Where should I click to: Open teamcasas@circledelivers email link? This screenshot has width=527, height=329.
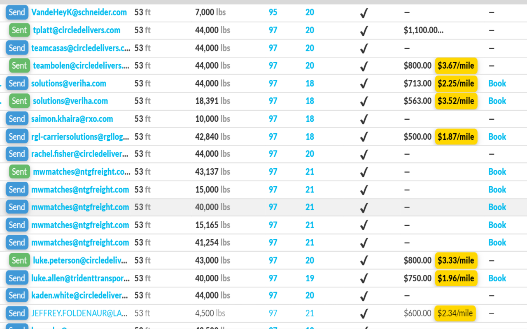[x=81, y=48]
